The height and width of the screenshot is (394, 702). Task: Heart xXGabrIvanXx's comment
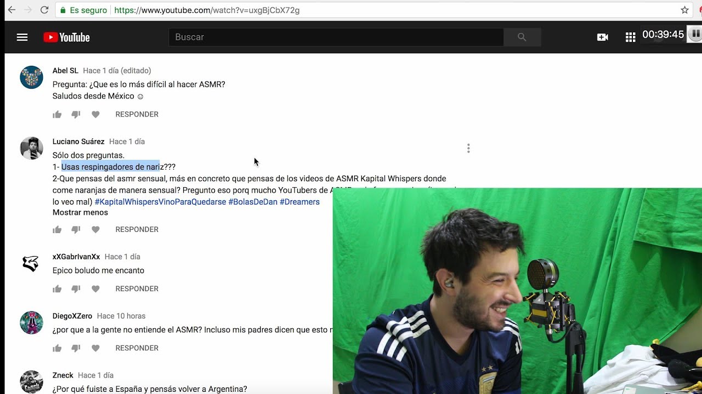click(95, 289)
